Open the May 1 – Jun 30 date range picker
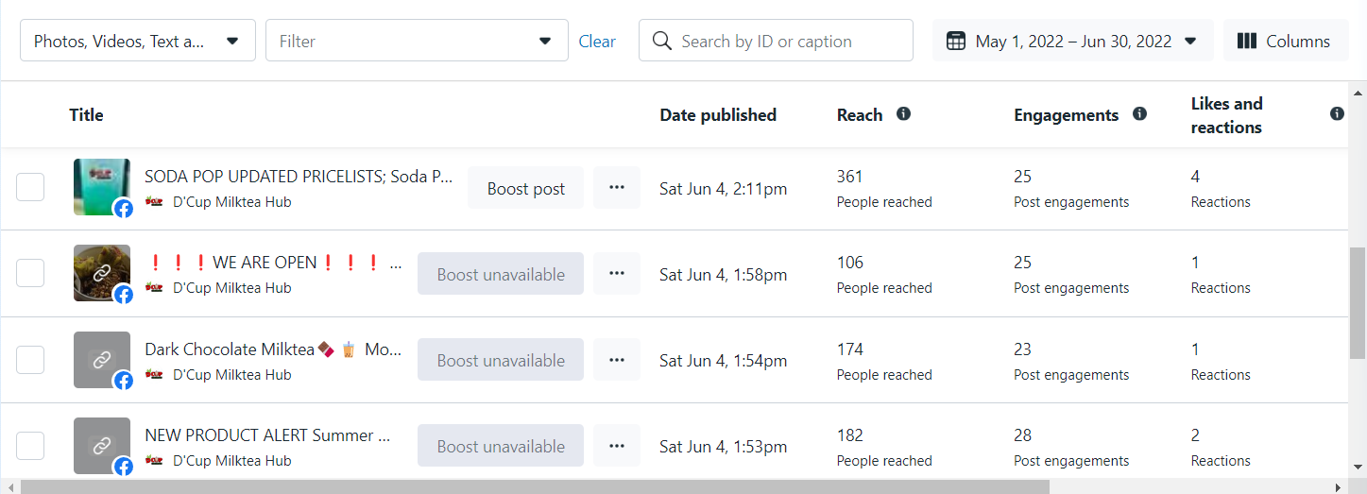This screenshot has width=1367, height=494. click(1072, 41)
